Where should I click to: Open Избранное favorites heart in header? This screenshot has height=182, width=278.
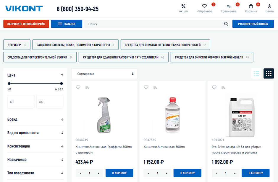tap(204, 6)
